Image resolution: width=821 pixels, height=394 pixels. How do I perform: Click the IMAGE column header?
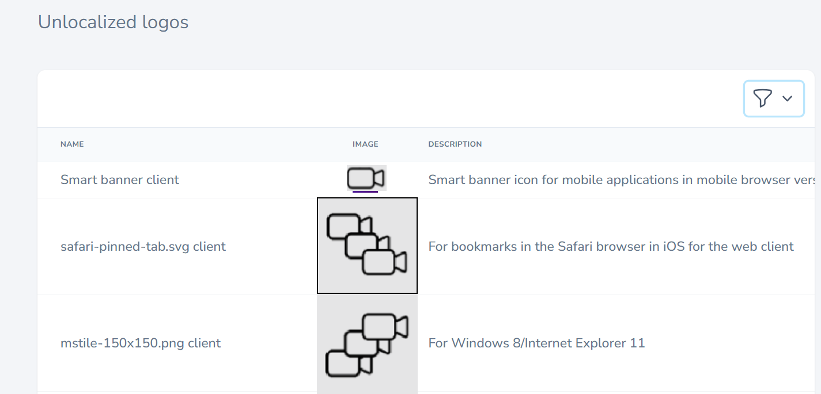click(x=365, y=144)
